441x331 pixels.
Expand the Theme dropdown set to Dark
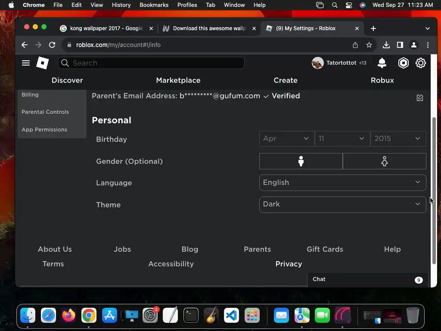coord(342,204)
